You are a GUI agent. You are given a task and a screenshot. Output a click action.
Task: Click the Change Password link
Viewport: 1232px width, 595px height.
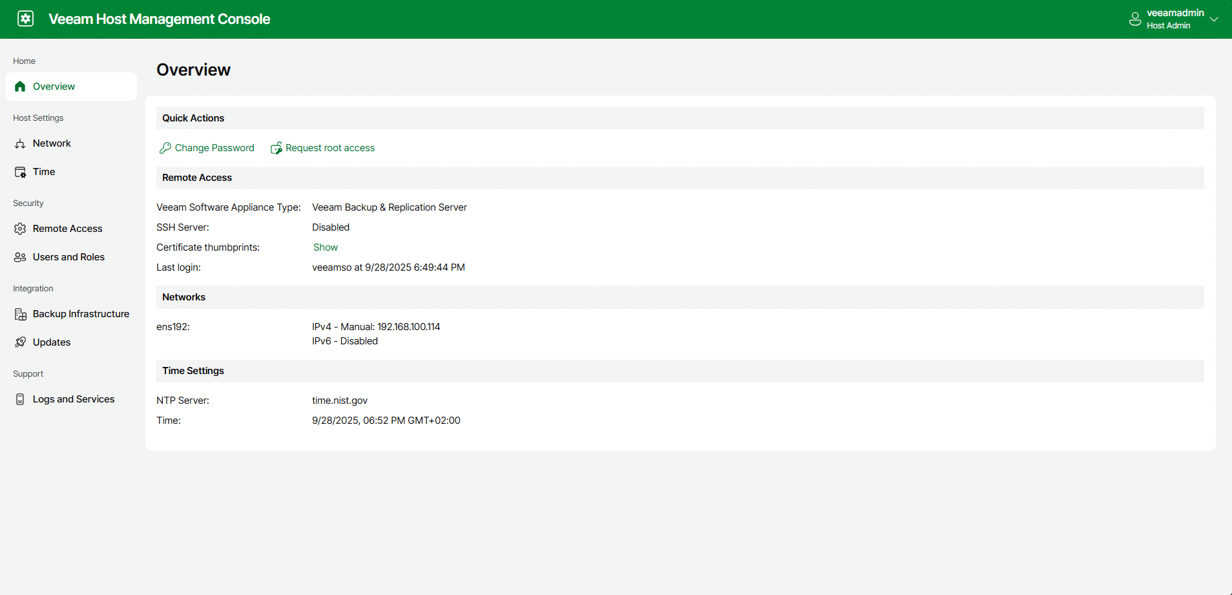tap(214, 148)
